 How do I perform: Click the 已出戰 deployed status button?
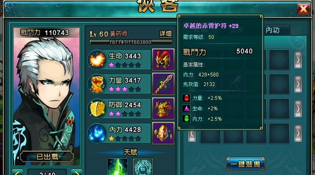(x=47, y=157)
